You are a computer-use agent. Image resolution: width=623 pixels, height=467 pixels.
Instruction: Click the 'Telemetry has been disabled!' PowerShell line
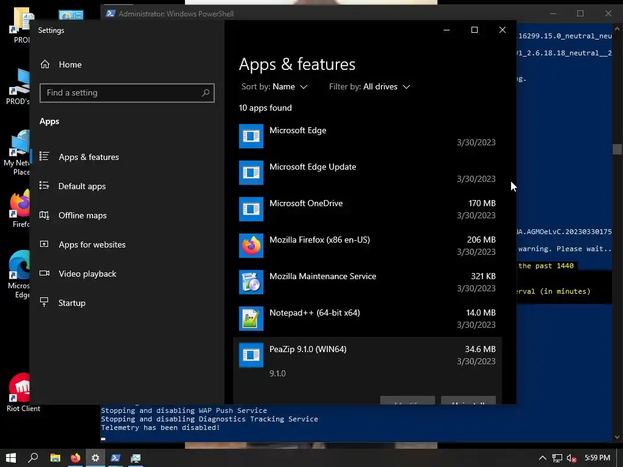coord(160,427)
